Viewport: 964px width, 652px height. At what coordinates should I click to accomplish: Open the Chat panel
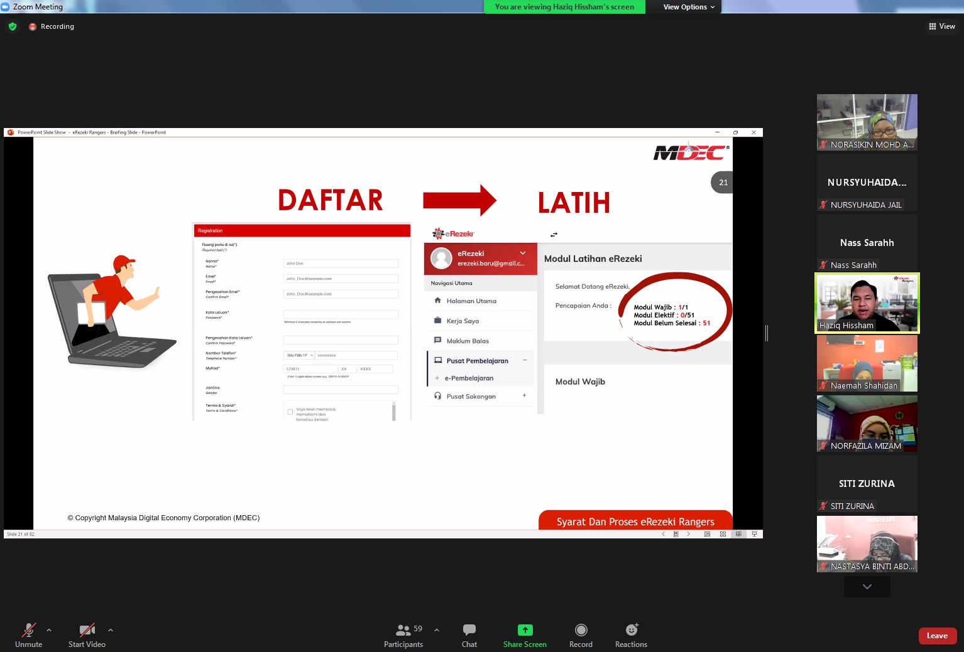pos(469,630)
